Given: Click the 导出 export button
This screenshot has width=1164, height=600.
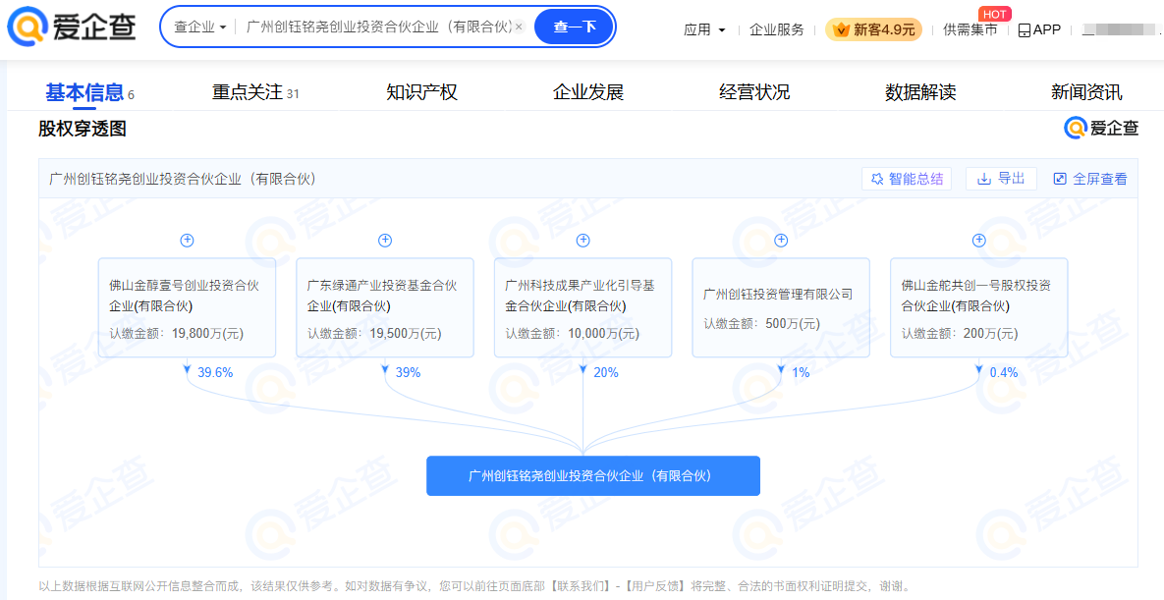Looking at the screenshot, I should click(1001, 178).
